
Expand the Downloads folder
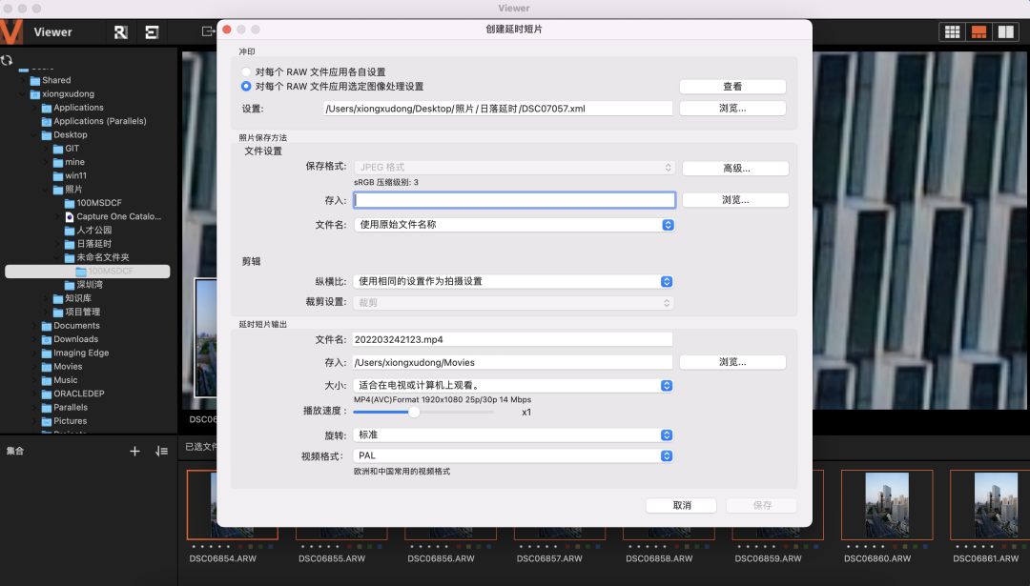pyautogui.click(x=35, y=339)
